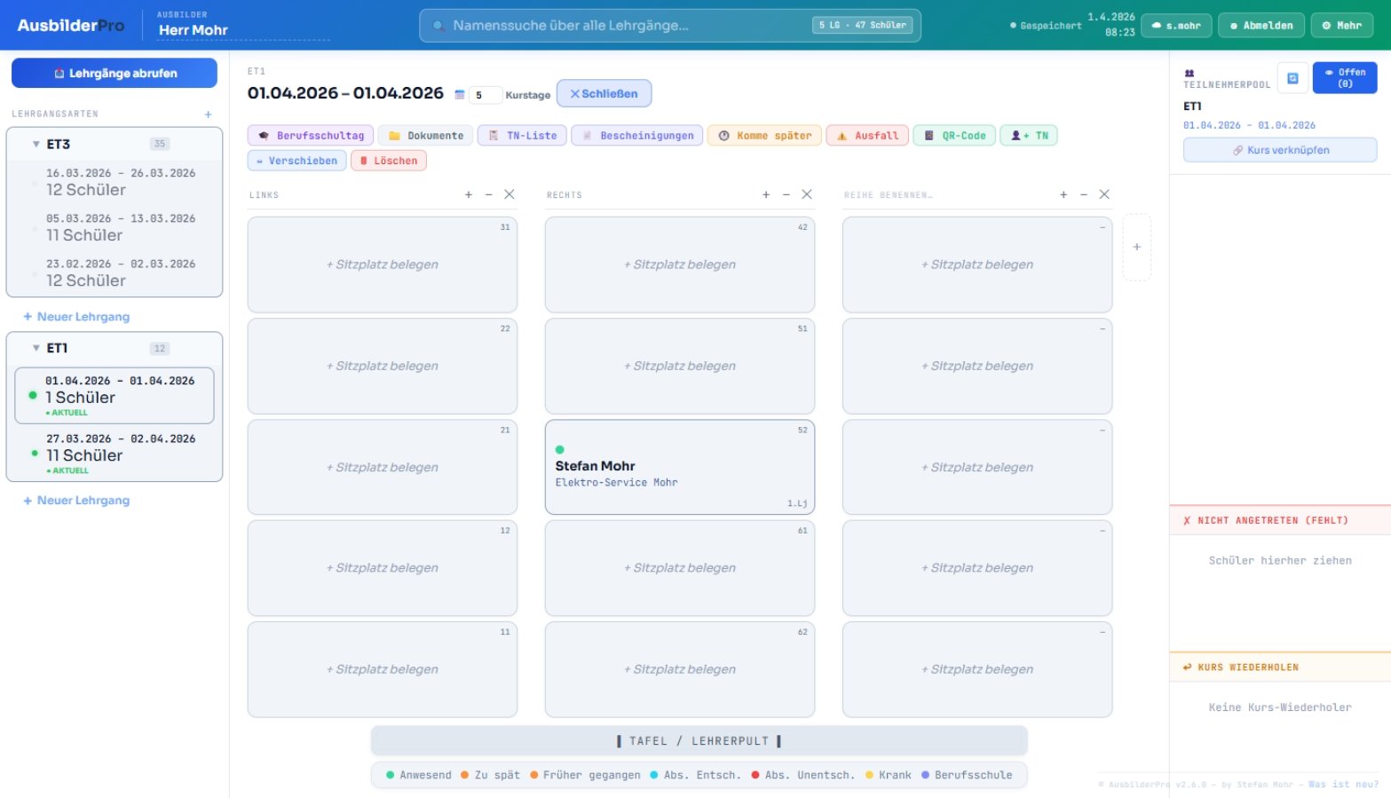Click Lehrgänge abrufen button

(115, 73)
